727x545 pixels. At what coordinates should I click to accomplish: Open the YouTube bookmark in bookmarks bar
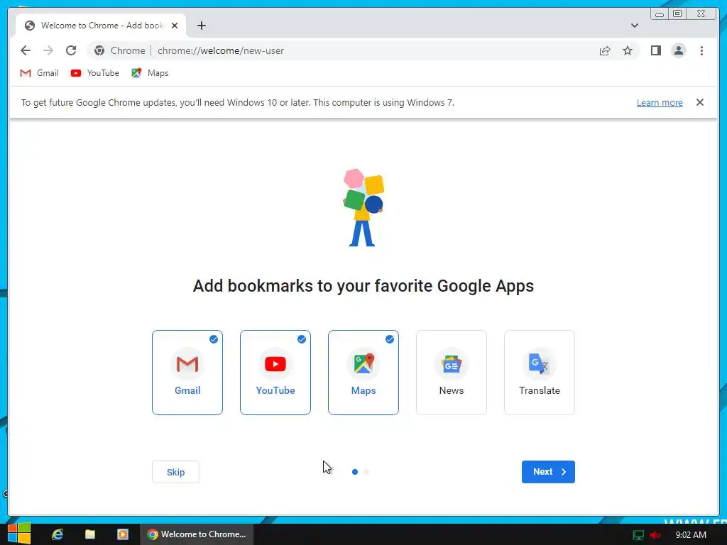pos(94,73)
